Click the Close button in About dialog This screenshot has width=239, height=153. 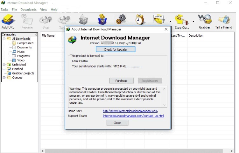point(117,123)
